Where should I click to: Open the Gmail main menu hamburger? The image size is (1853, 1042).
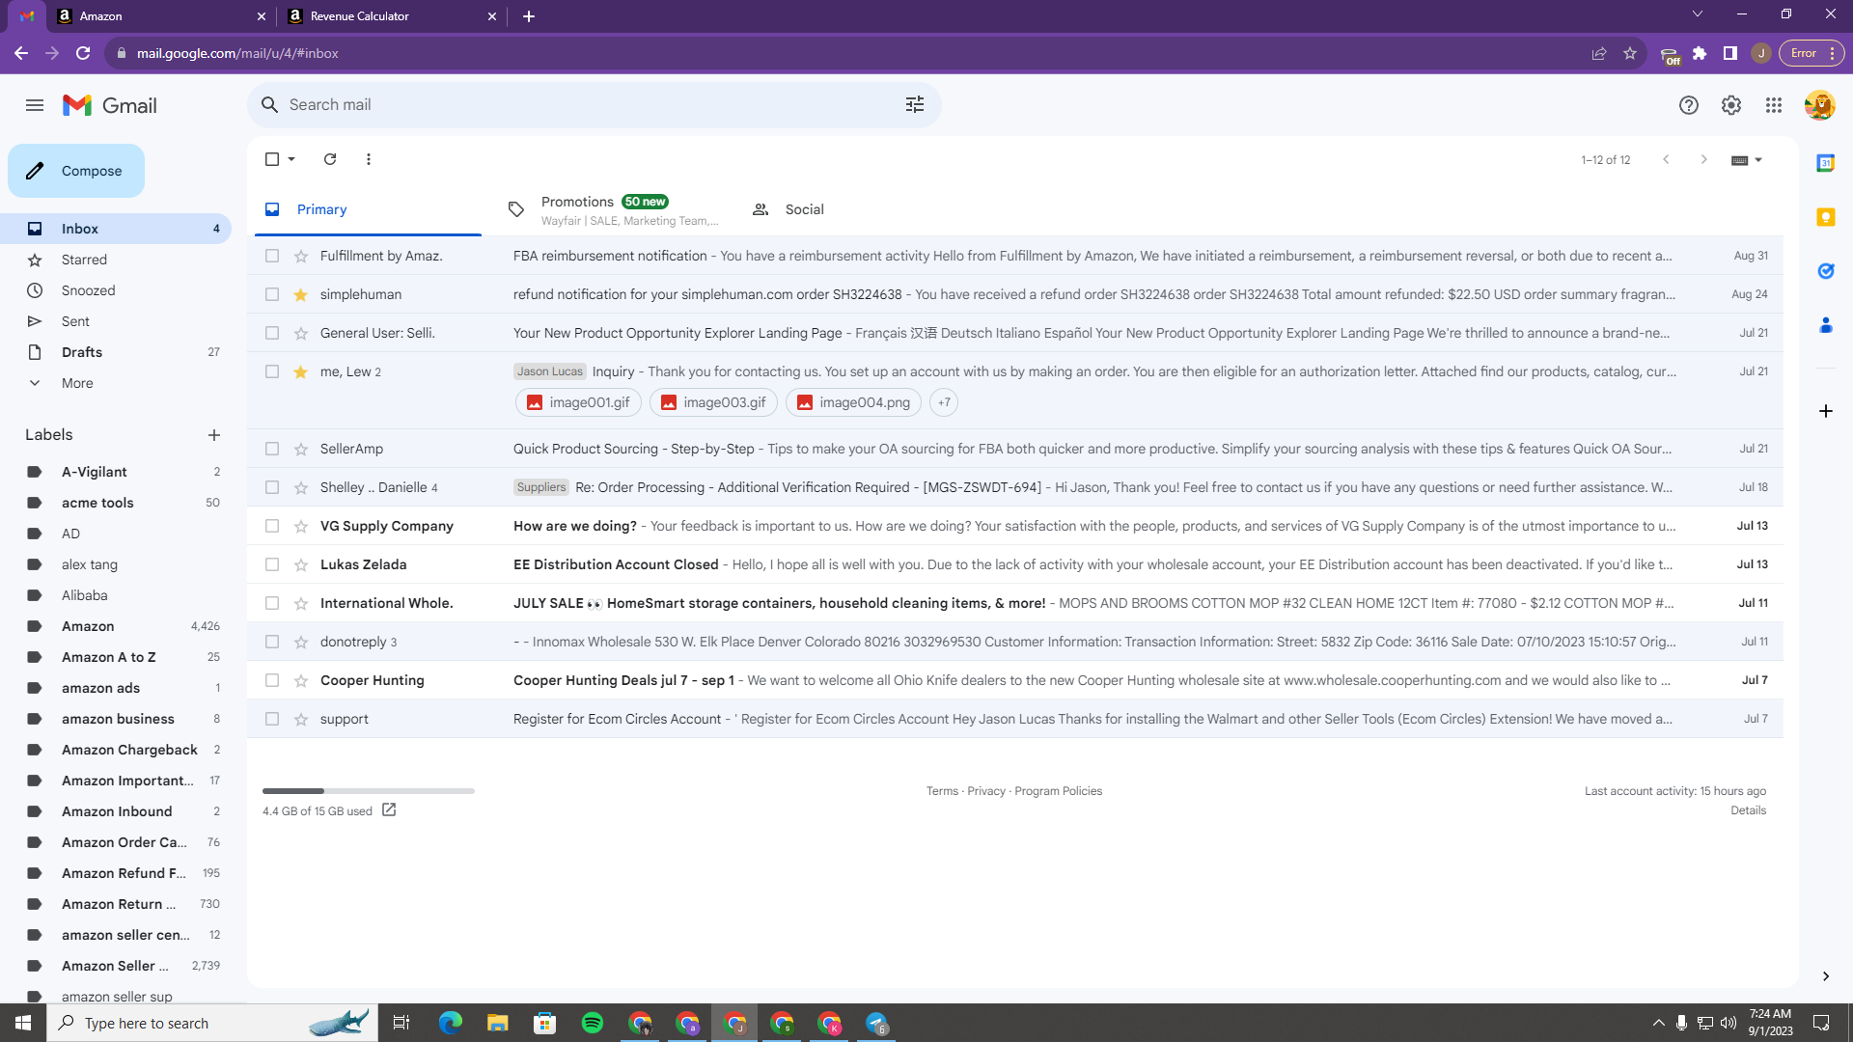tap(35, 105)
